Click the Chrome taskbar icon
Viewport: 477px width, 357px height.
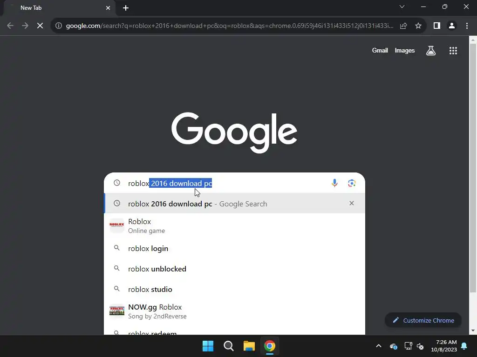coord(270,346)
